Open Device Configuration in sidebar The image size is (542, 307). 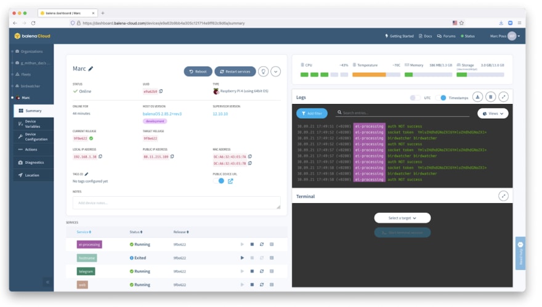33,137
